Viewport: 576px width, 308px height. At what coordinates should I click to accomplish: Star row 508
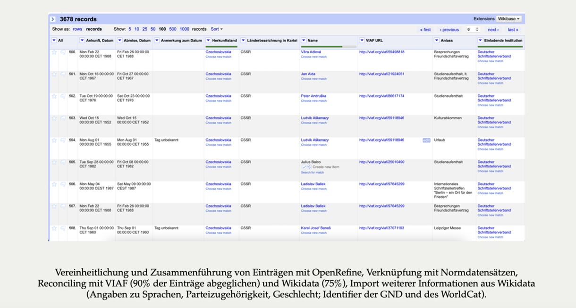[x=54, y=228]
